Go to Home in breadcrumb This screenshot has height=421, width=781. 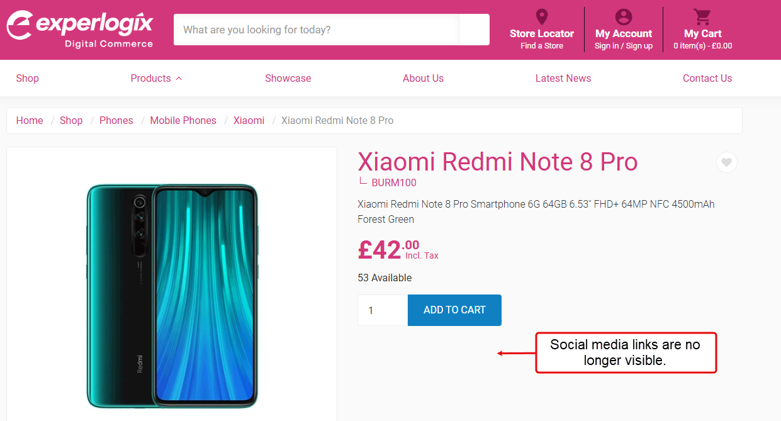30,121
